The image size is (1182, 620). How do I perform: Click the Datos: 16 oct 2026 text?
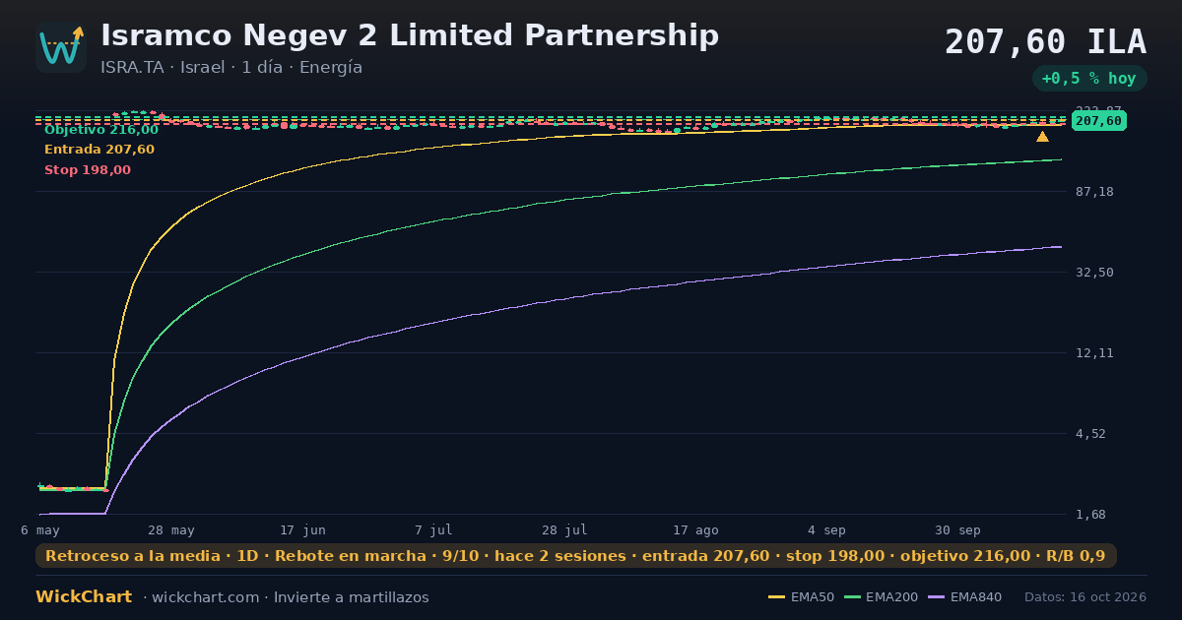click(1085, 597)
